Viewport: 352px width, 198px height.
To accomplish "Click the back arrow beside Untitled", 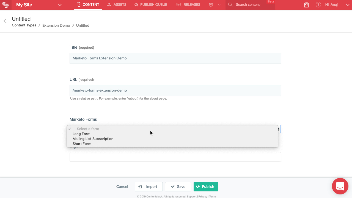I will (5, 21).
